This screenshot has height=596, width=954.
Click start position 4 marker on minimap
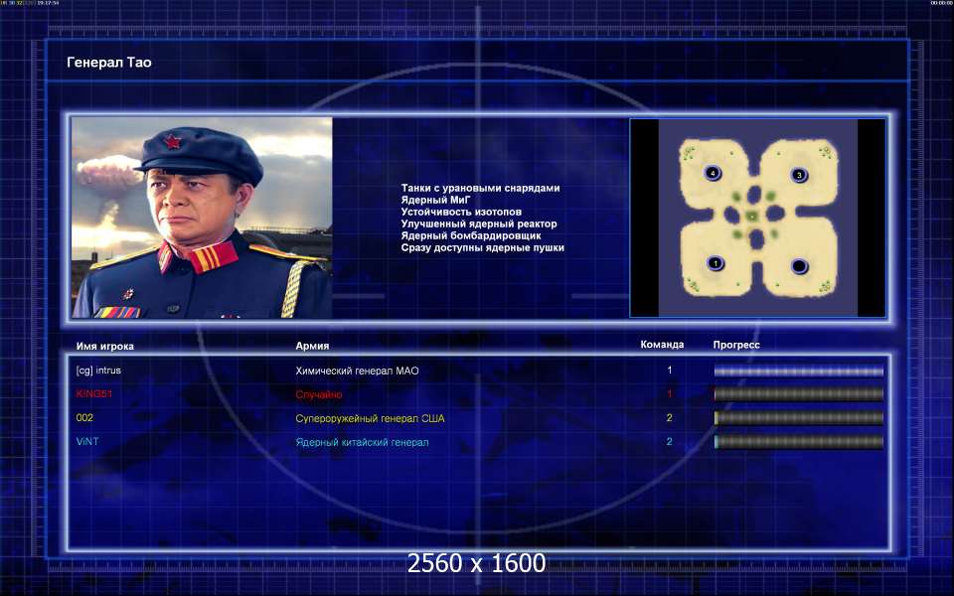(713, 173)
